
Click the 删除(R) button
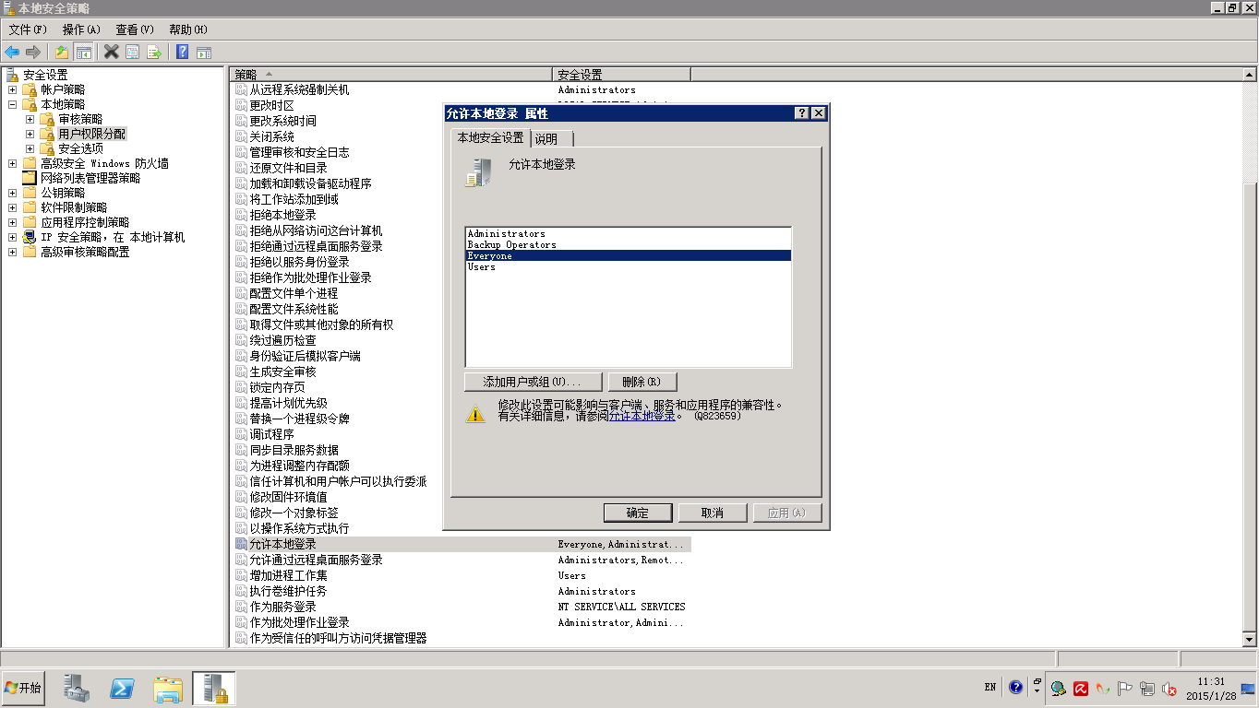pos(641,382)
